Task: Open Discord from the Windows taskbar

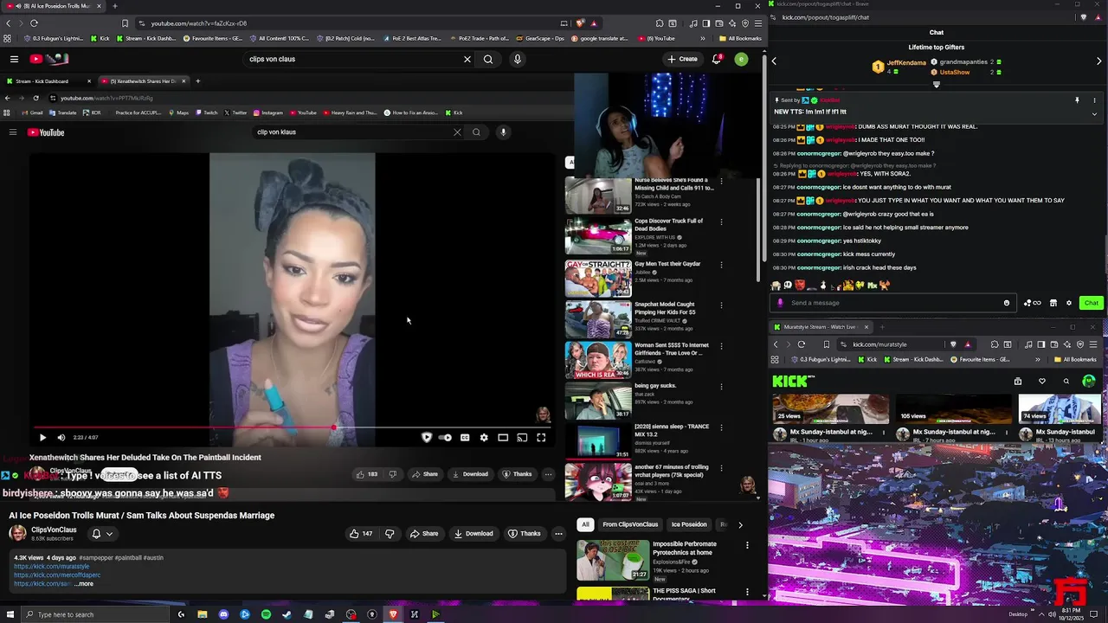Action: [223, 614]
